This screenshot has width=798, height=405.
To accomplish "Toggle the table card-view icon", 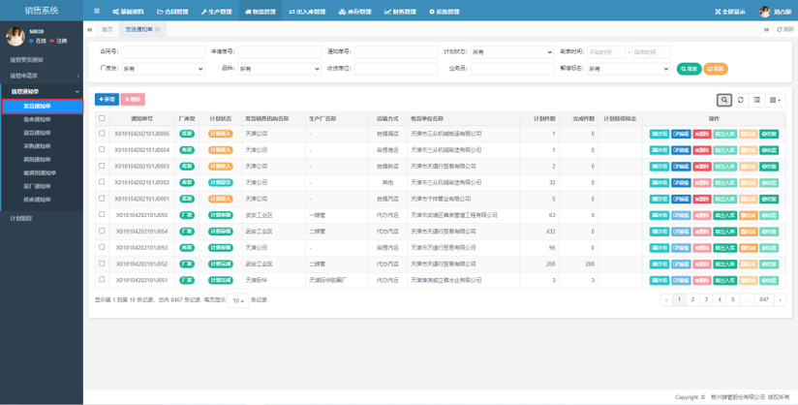I will coord(756,100).
